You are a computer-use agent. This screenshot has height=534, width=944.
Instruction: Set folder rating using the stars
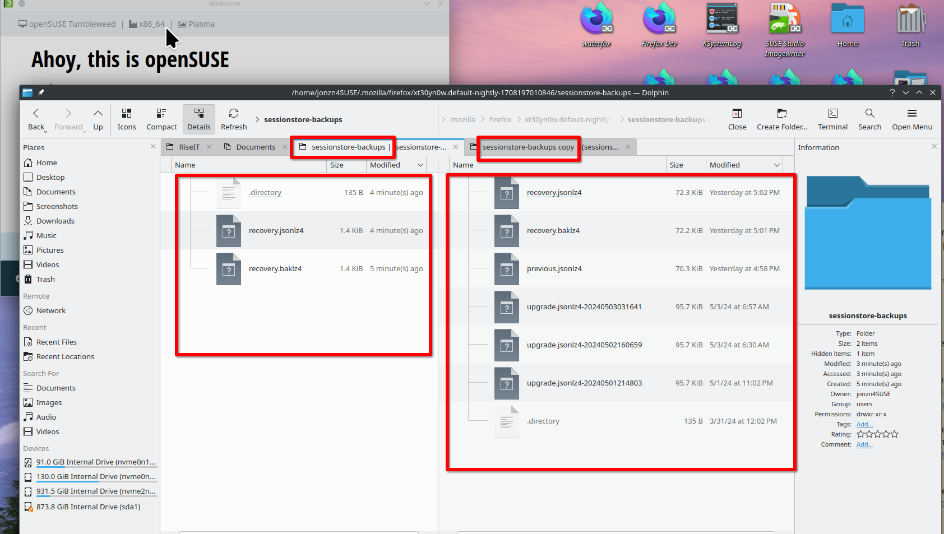(x=878, y=434)
